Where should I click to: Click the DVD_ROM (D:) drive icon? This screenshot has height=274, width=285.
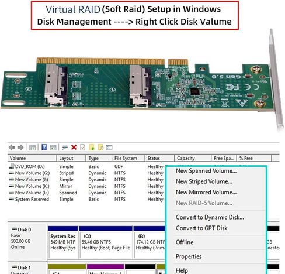12,166
